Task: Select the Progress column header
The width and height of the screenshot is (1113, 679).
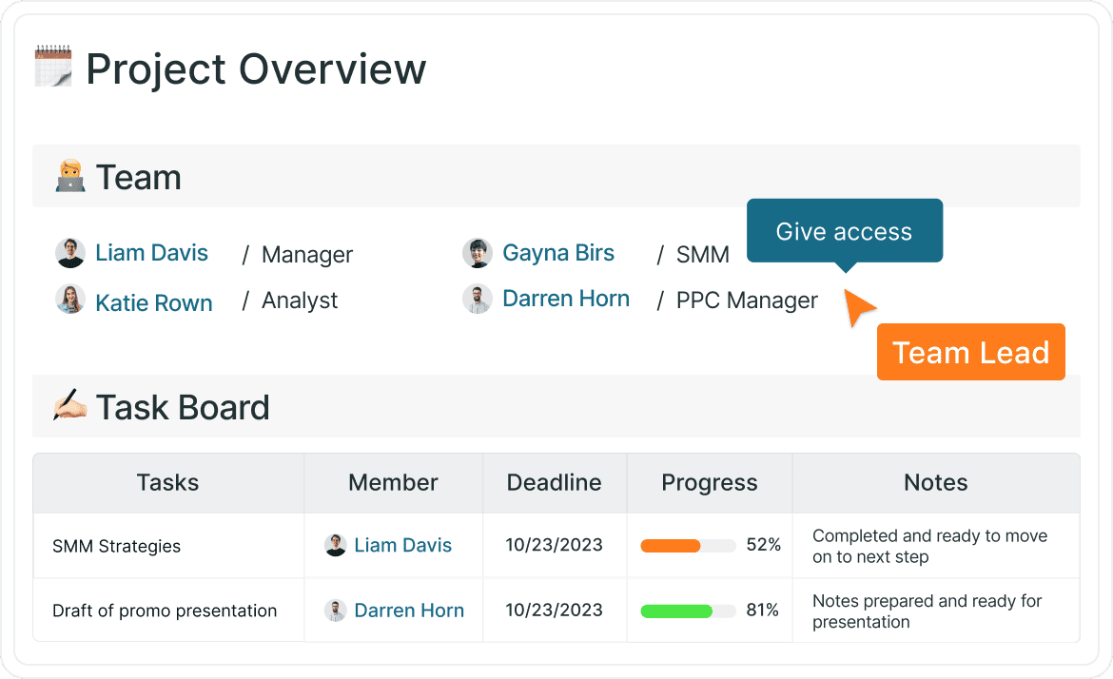Action: tap(709, 482)
